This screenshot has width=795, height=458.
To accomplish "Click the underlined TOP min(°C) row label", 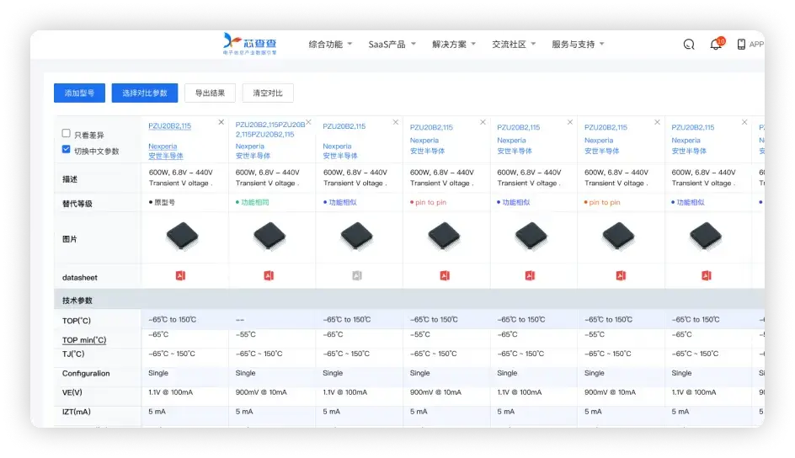I will [x=84, y=340].
